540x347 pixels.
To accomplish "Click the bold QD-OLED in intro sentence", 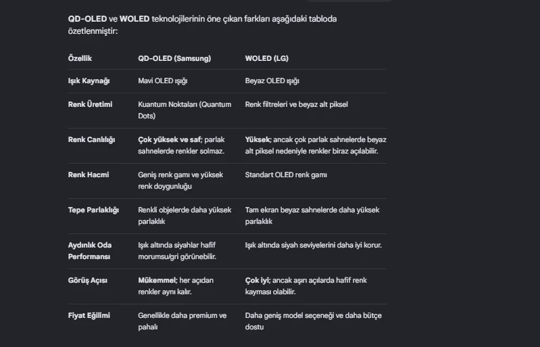I will (87, 19).
